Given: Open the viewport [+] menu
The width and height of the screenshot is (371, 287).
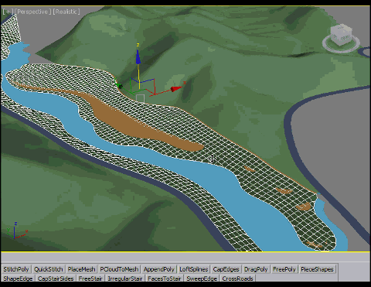Looking at the screenshot, I should click(8, 12).
